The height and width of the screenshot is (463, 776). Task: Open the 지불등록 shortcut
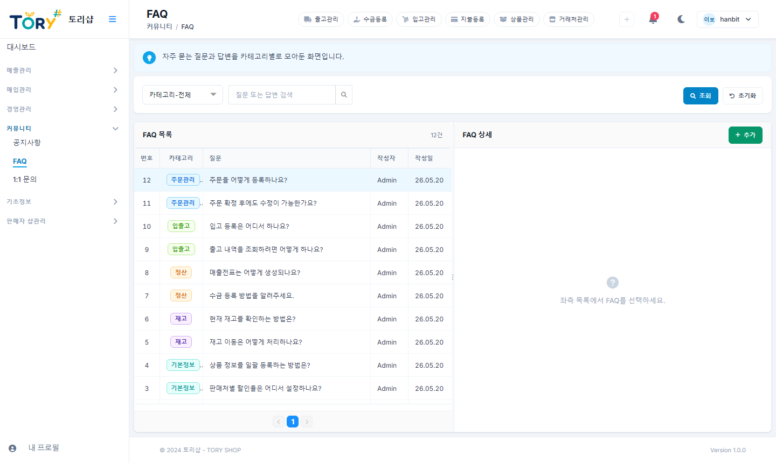(468, 19)
